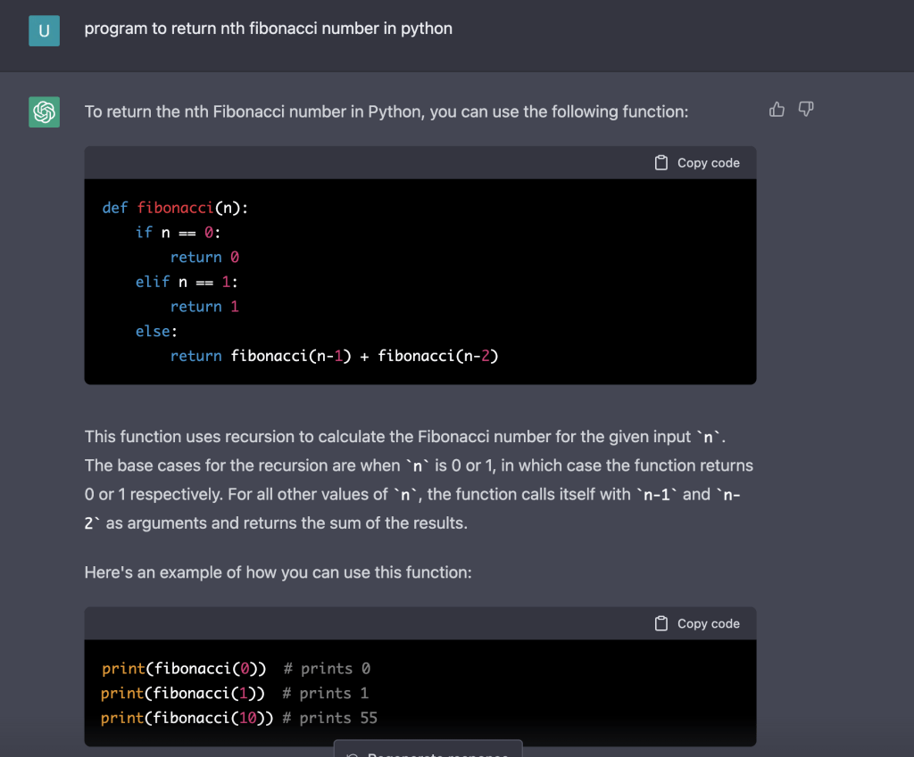Viewport: 914px width, 757px height.
Task: Click the 'Here's an example' sentence
Action: click(278, 572)
